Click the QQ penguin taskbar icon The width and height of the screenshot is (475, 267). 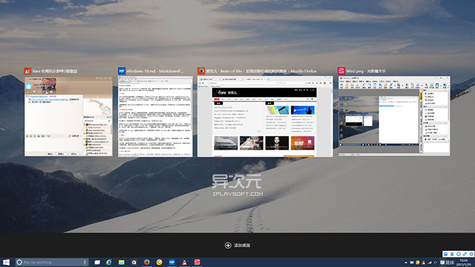coord(184,262)
